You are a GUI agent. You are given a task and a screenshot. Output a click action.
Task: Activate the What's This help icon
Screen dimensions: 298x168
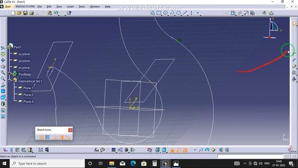(x=69, y=13)
